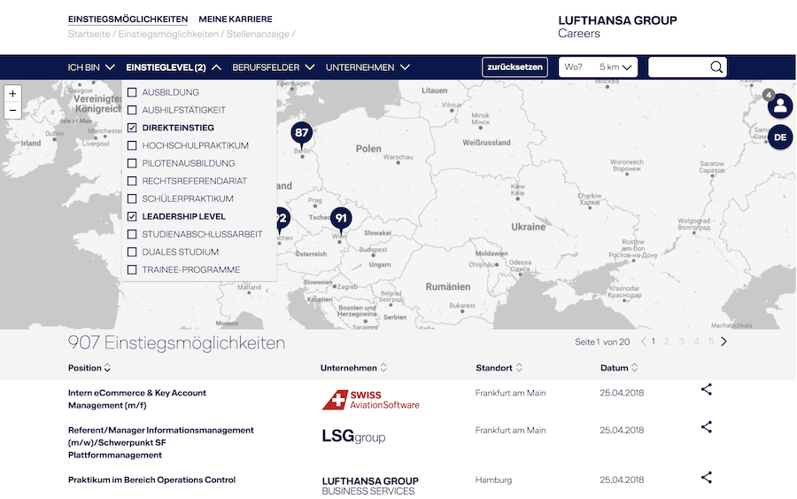The width and height of the screenshot is (797, 499).
Task: Switch language via the DE button
Action: (x=779, y=137)
